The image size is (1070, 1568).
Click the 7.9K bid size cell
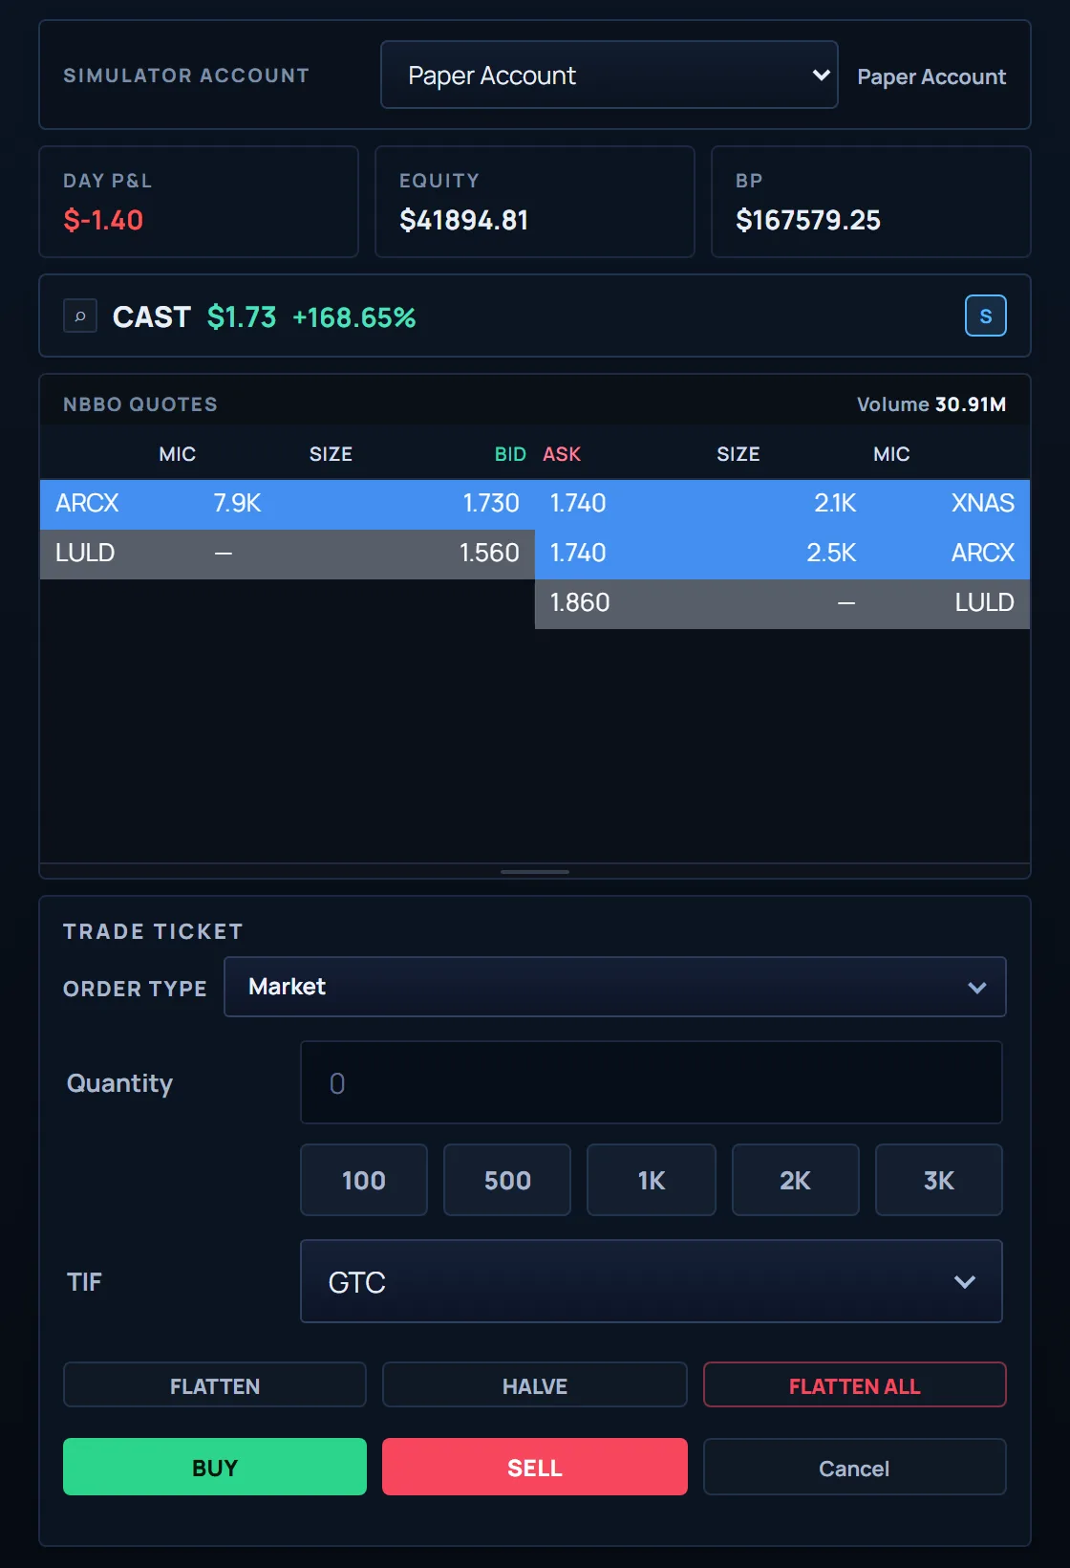point(237,504)
